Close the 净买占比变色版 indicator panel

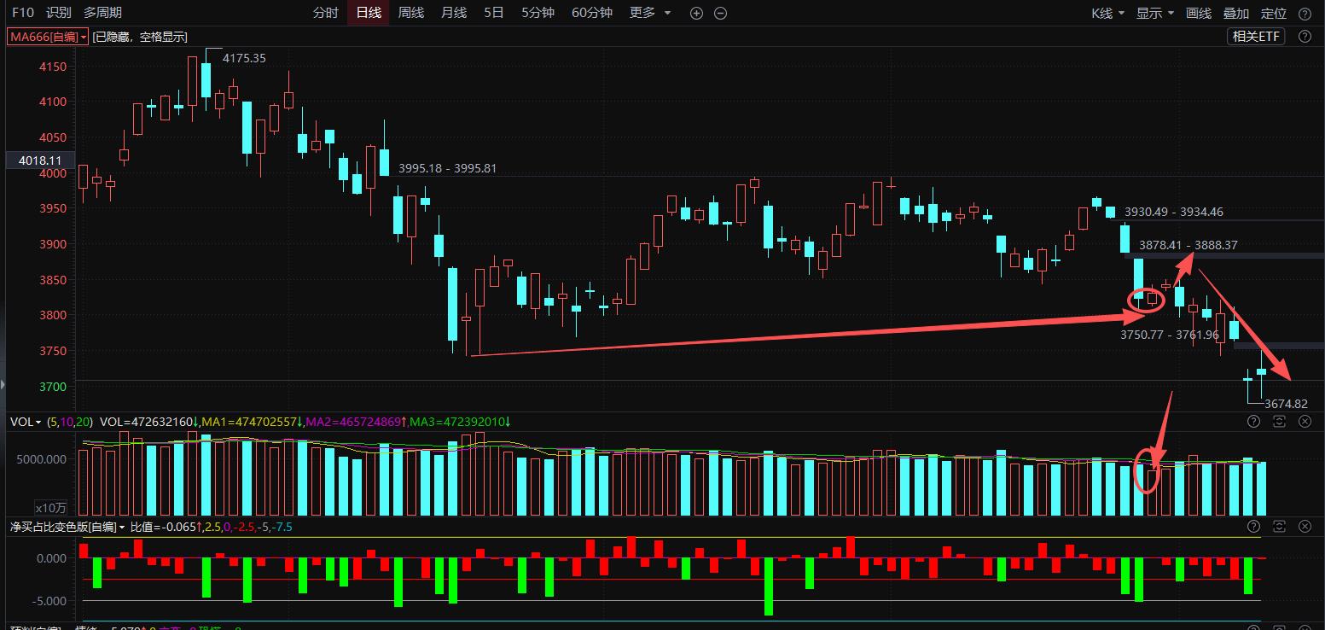1305,527
